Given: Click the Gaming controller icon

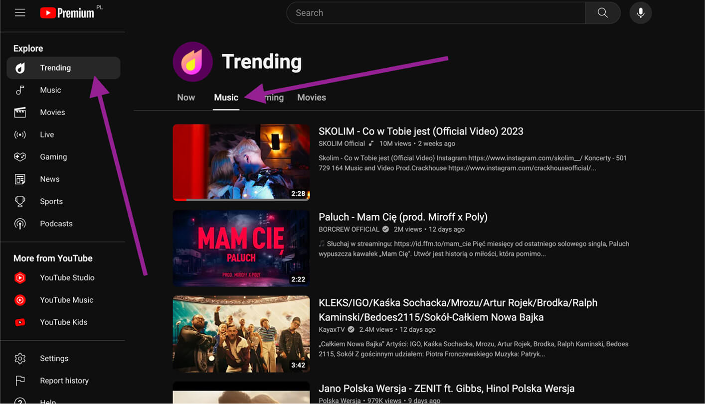Looking at the screenshot, I should (20, 157).
